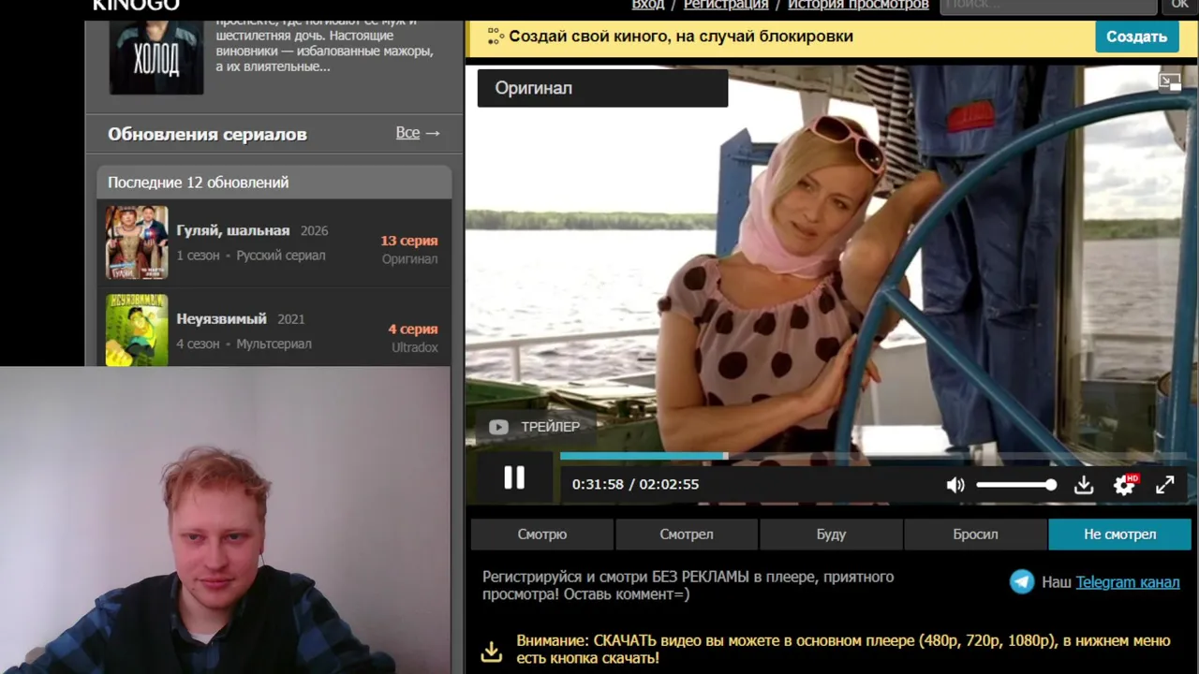1199x674 pixels.
Task: Click the Обновления сериалов heading
Action: 207,134
